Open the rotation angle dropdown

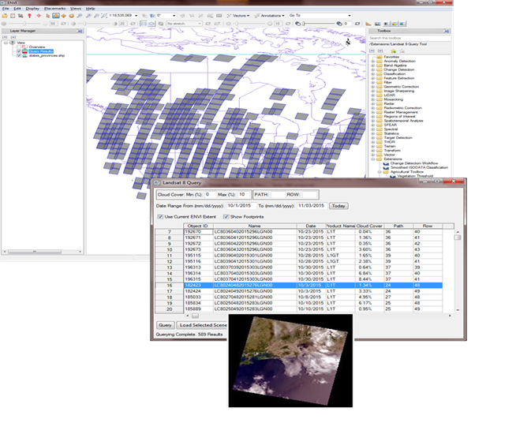point(174,16)
